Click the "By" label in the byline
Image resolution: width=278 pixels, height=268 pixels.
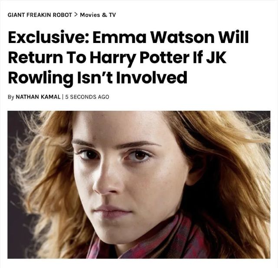click(x=11, y=97)
